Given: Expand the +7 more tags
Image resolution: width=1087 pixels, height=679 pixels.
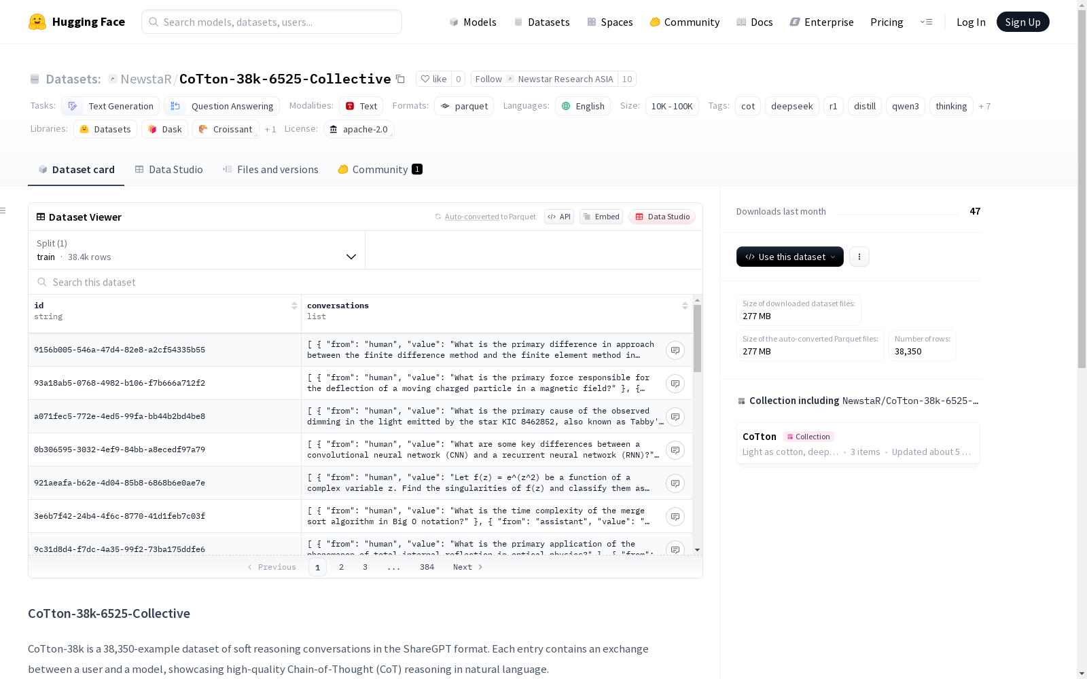Looking at the screenshot, I should (984, 107).
